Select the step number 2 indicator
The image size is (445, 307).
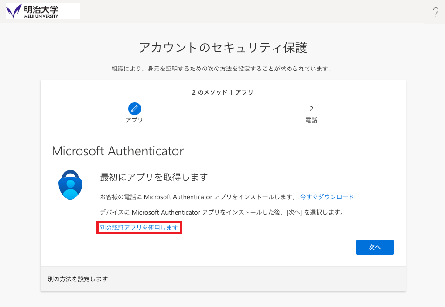click(x=311, y=109)
